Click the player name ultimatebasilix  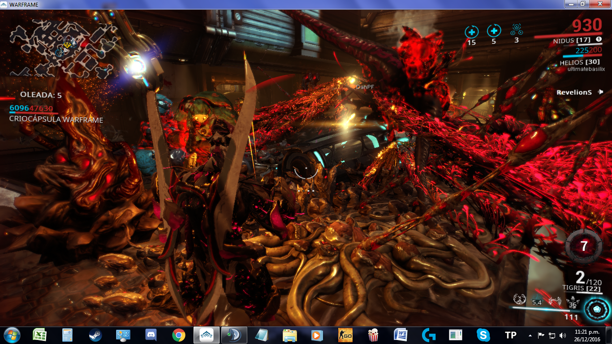[x=586, y=69]
